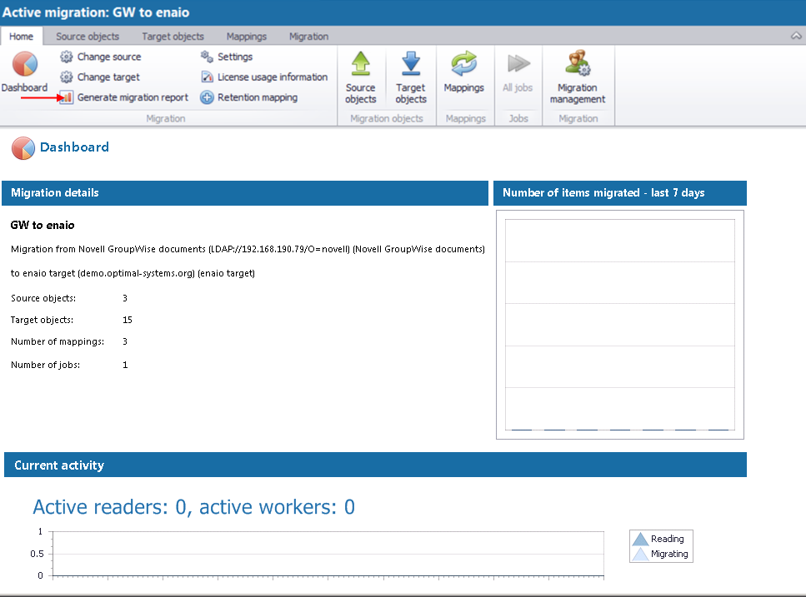This screenshot has height=597, width=806.
Task: Open Target objects with blue down arrow
Action: point(410,65)
